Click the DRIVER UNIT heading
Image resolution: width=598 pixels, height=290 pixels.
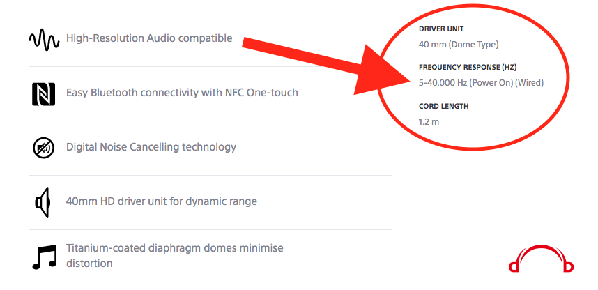tap(441, 29)
